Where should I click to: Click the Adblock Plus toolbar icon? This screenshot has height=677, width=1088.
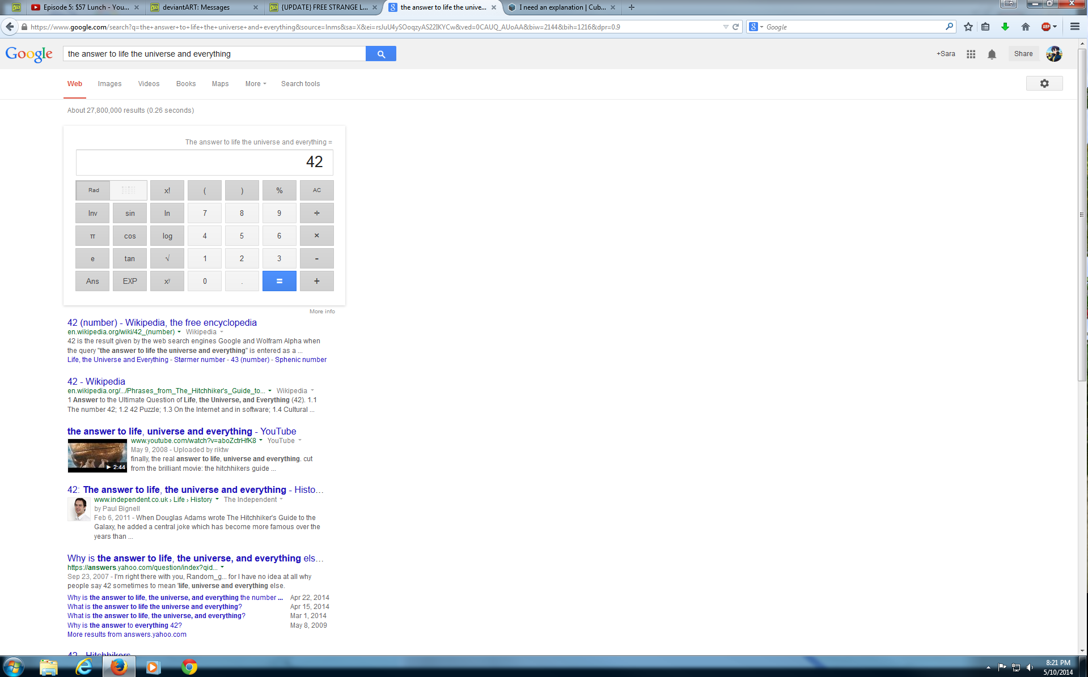tap(1046, 27)
